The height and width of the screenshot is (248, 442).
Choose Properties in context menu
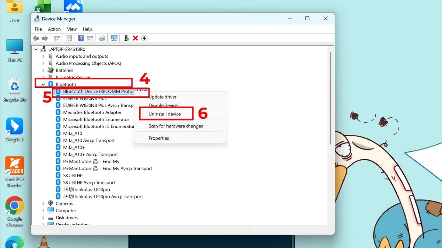click(x=180, y=138)
